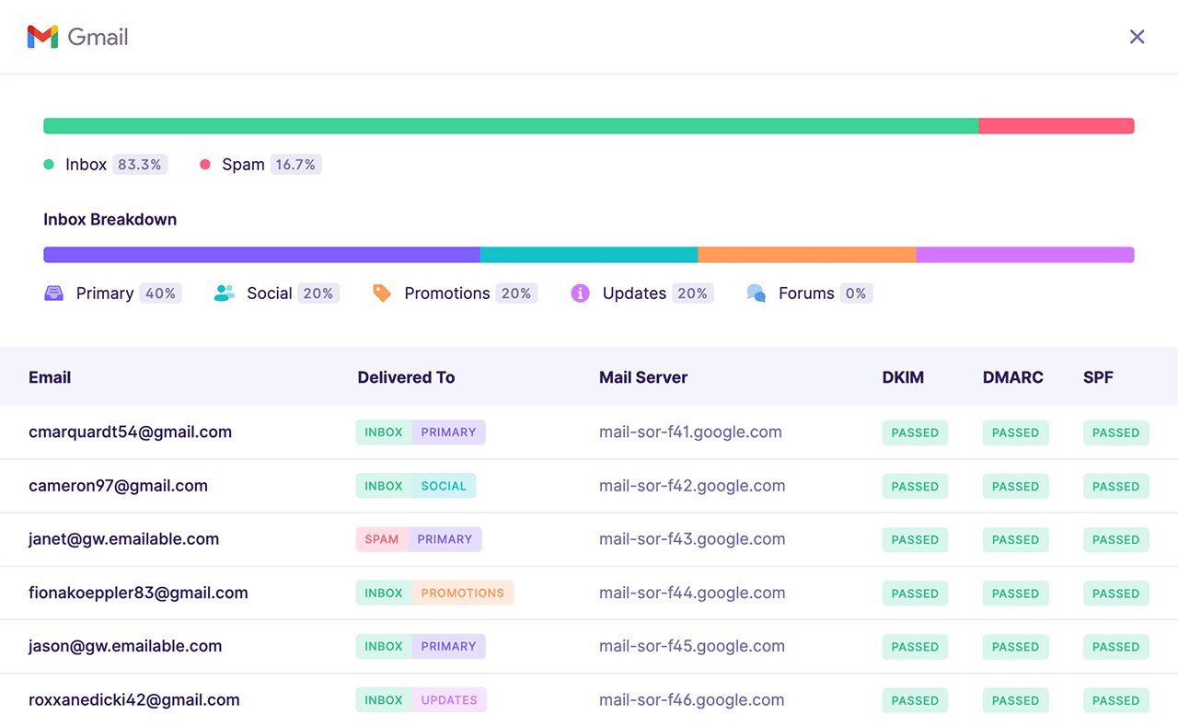Click the violet Updates segment of breakdown bar

pos(1025,255)
